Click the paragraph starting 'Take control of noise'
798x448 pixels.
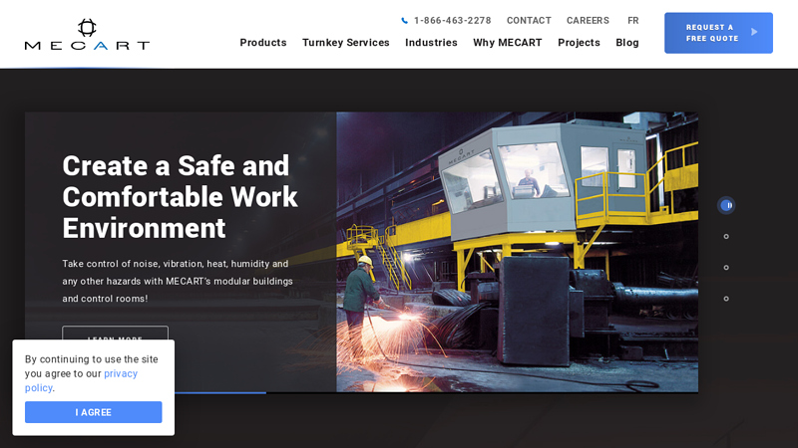pos(178,281)
